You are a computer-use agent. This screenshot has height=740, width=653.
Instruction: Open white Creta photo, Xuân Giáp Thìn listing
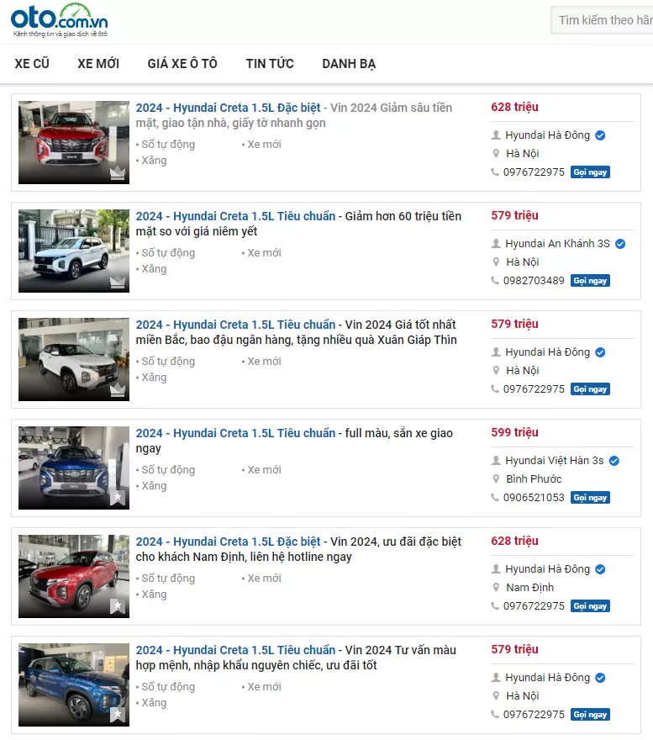[x=74, y=359]
